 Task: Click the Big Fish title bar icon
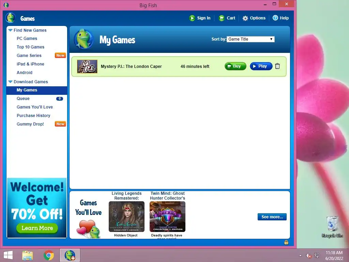[6, 5]
